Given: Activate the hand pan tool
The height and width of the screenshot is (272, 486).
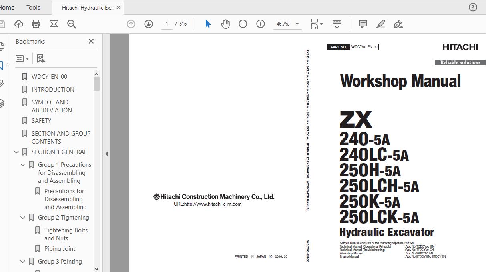Looking at the screenshot, I should coord(225,24).
